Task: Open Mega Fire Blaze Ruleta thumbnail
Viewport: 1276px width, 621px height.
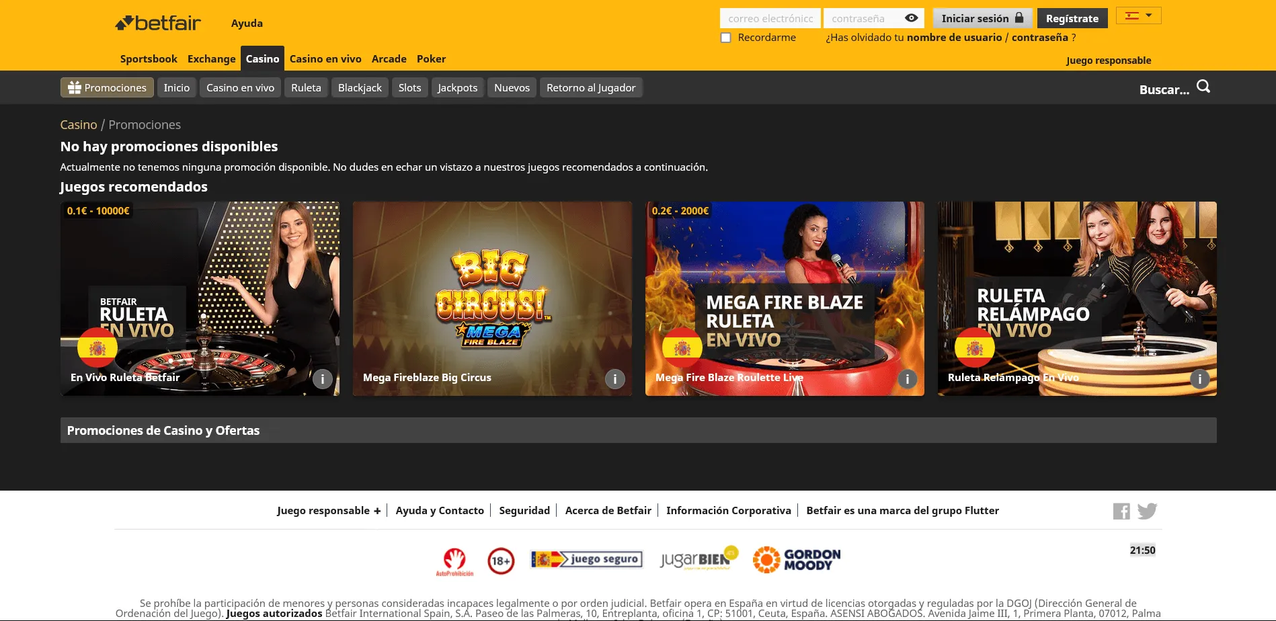Action: coord(785,298)
